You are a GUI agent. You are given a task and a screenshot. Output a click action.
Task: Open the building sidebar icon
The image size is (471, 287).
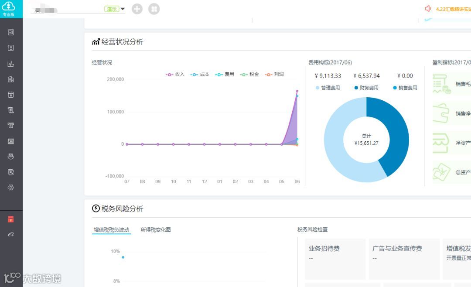pos(11,79)
